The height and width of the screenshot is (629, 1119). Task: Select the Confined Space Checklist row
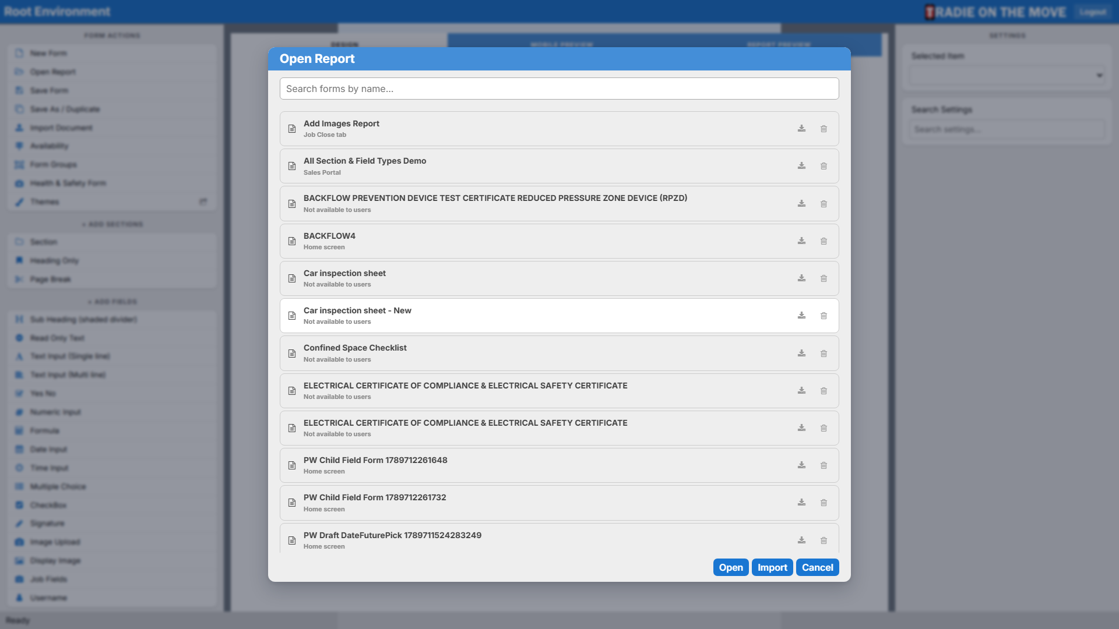click(x=559, y=354)
